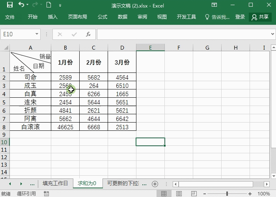Click cell with value 5682

[x=94, y=77]
